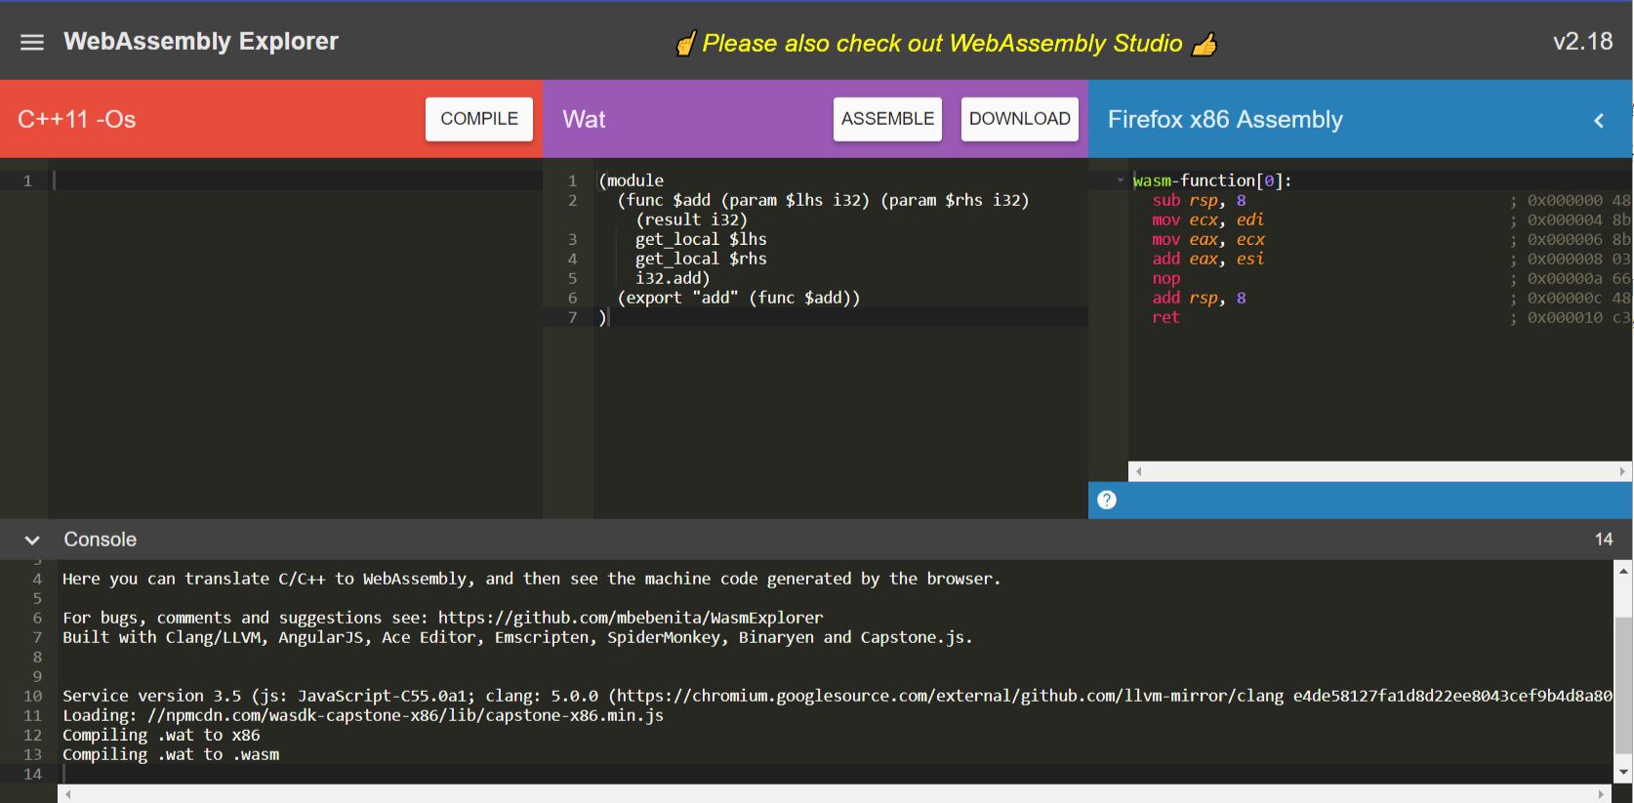Click the "(result i32)" line
The image size is (1634, 803).
[x=692, y=220]
